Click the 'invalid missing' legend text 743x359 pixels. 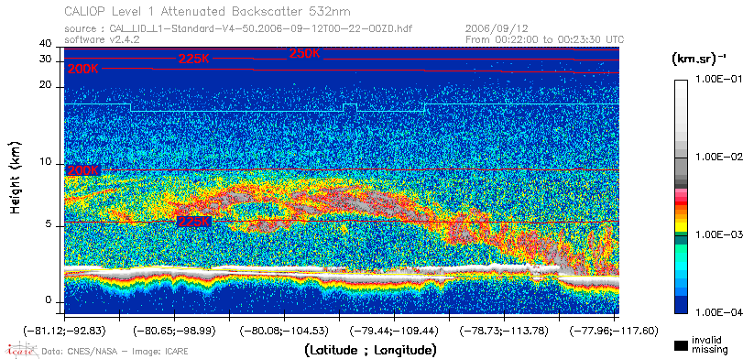(709, 345)
